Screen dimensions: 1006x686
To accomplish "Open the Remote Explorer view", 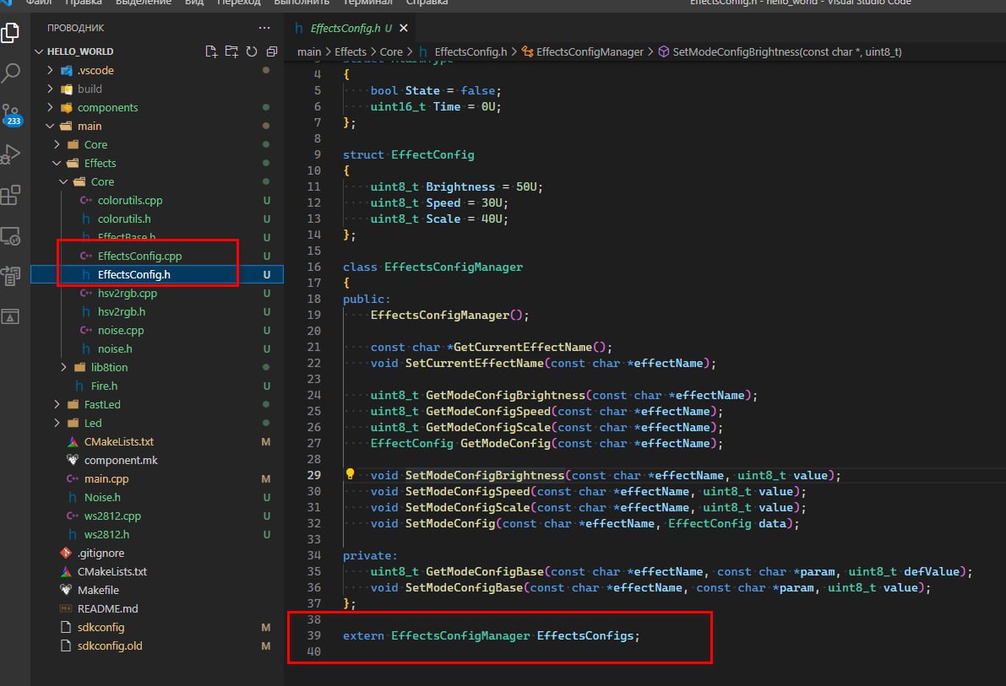I will (x=11, y=236).
